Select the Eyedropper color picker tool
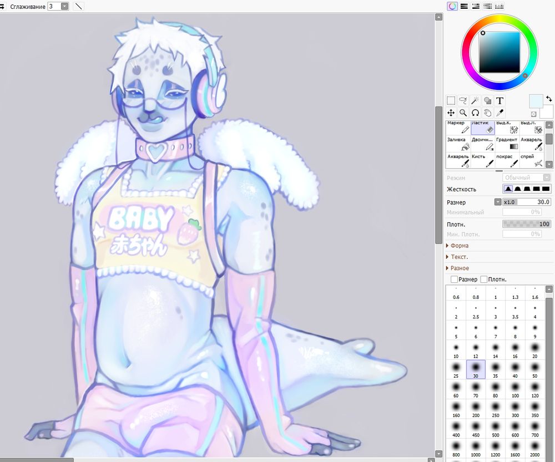 click(x=500, y=113)
